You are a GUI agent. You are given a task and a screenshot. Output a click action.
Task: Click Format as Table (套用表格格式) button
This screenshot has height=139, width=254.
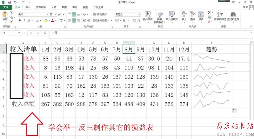tap(159, 17)
